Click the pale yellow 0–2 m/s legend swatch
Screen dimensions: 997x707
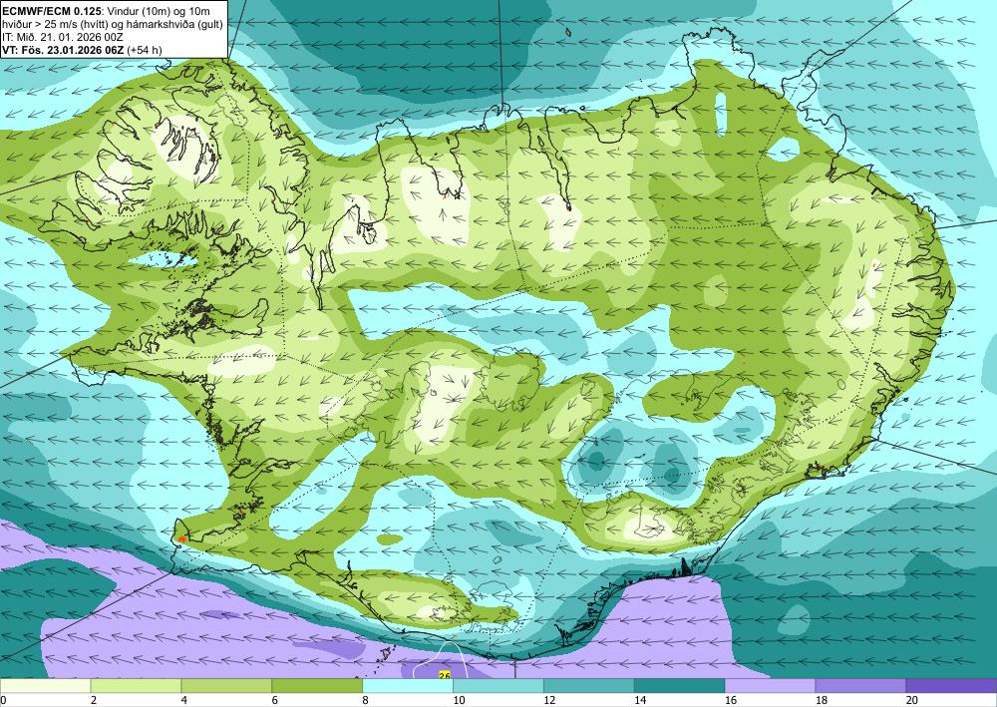point(45,686)
